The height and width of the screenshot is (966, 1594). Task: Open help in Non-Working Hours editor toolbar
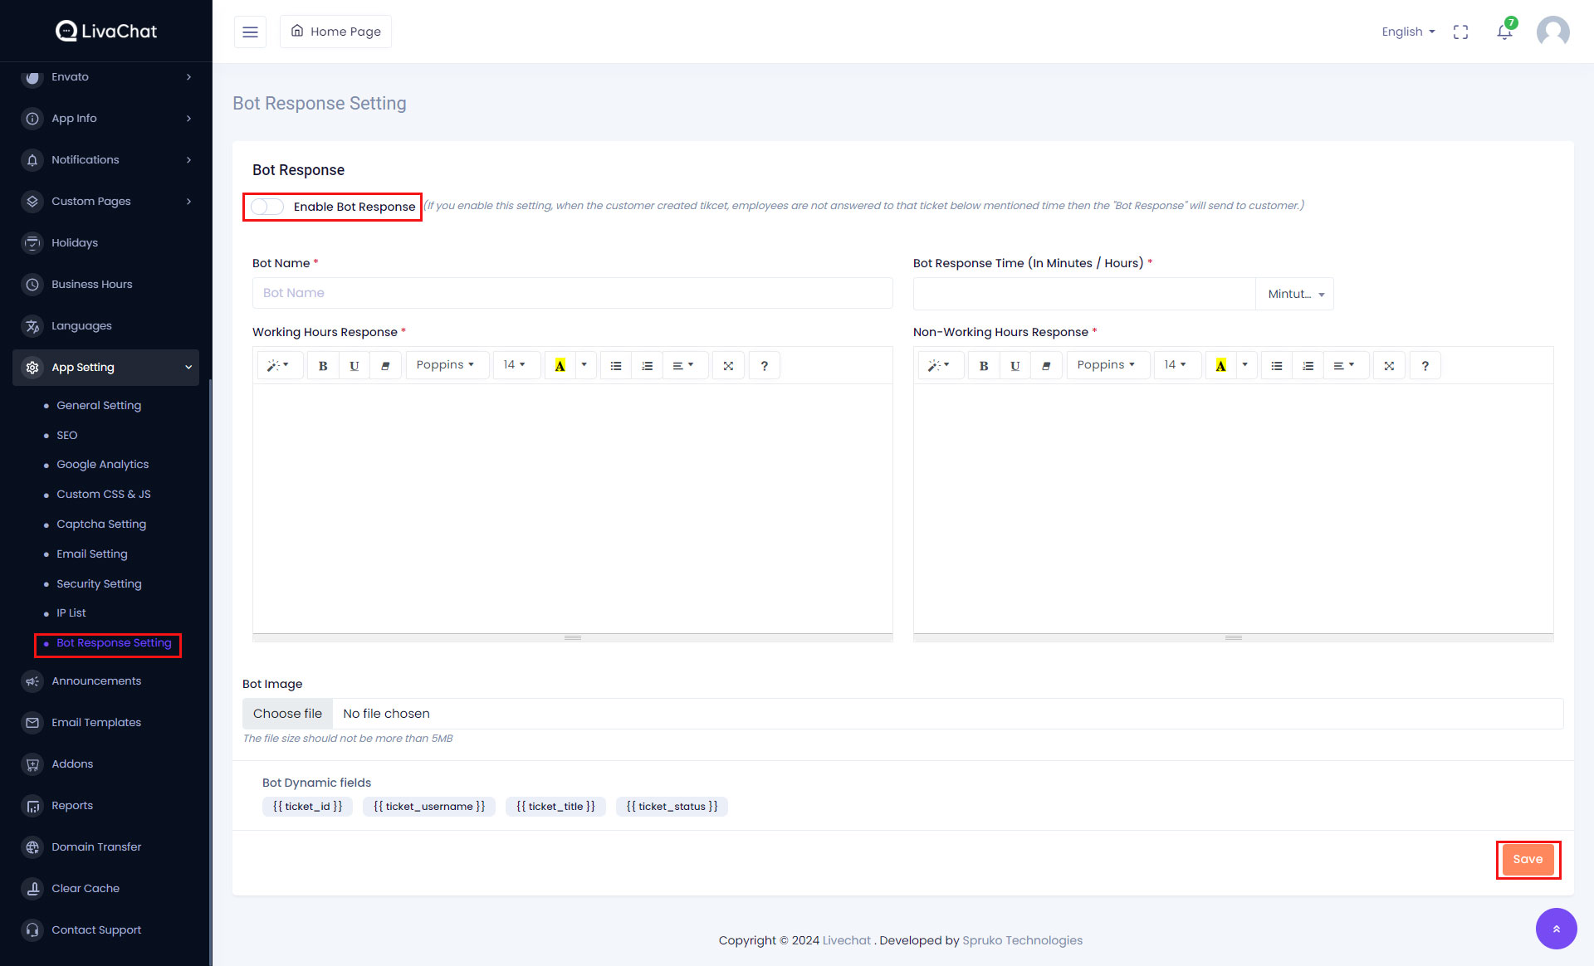point(1425,365)
